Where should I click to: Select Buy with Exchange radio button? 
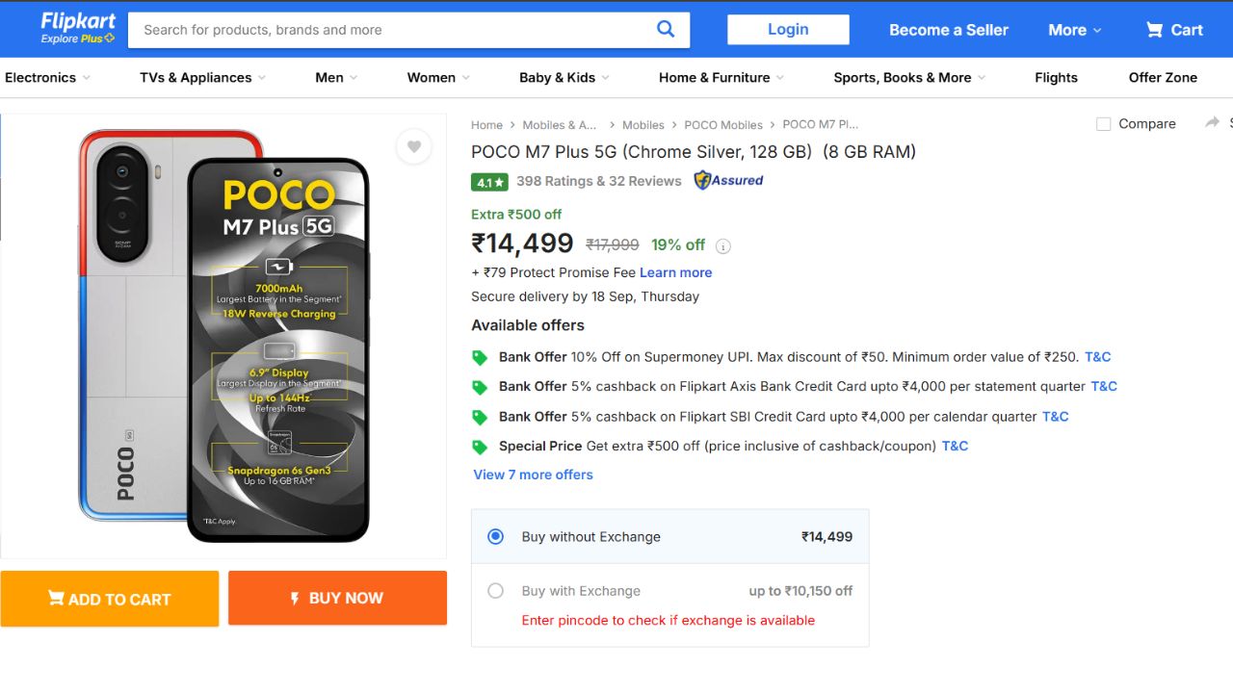pos(495,591)
